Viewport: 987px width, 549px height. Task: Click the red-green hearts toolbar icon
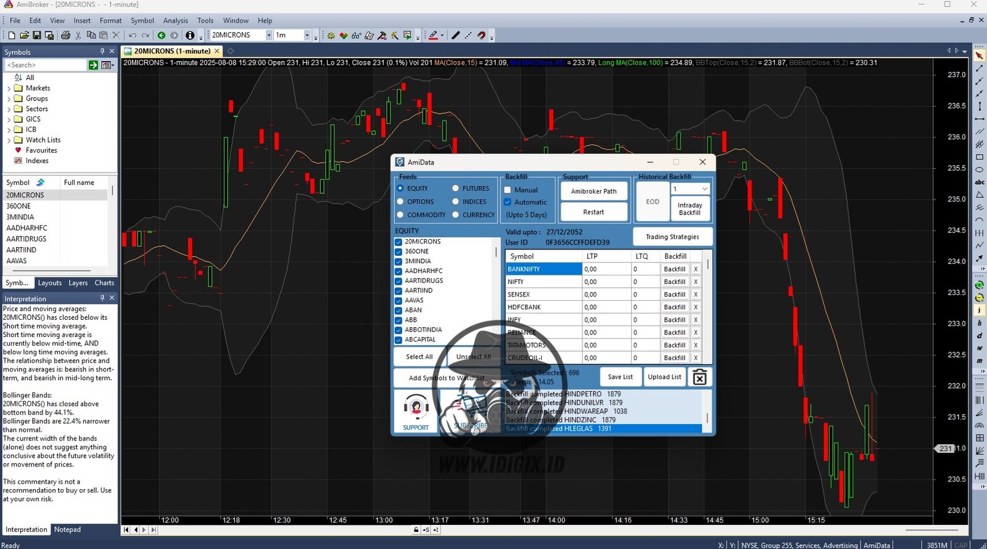[344, 35]
